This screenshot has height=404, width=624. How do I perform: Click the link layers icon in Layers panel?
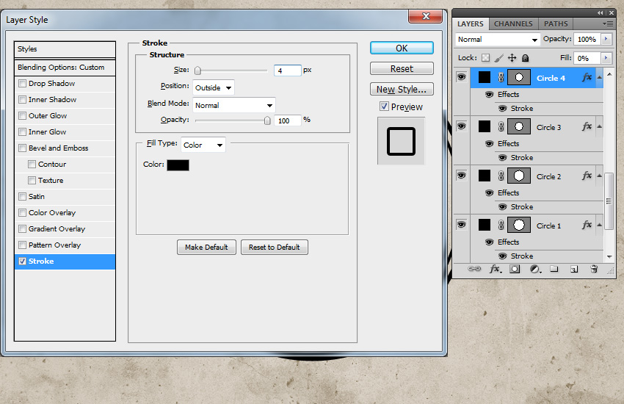pos(475,270)
